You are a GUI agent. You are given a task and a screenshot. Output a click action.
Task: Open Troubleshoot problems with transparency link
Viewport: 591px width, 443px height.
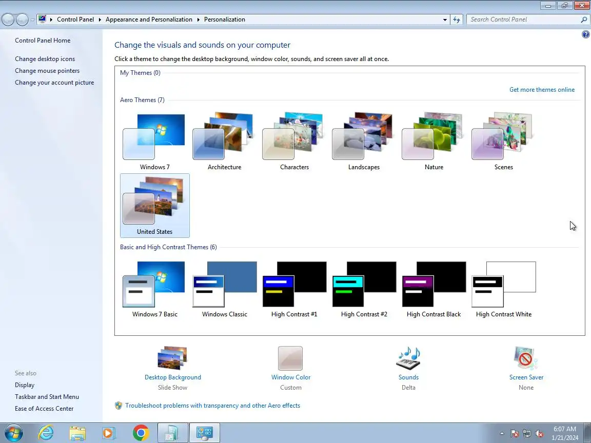[212, 406]
